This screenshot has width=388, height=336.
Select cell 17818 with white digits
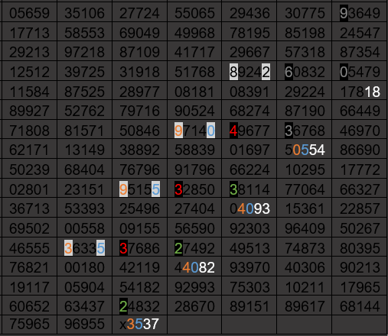pyautogui.click(x=360, y=92)
